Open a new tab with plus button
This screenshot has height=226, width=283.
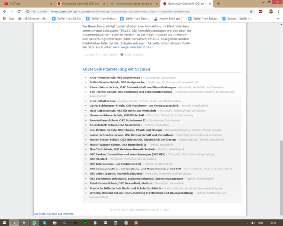[x=218, y=4]
